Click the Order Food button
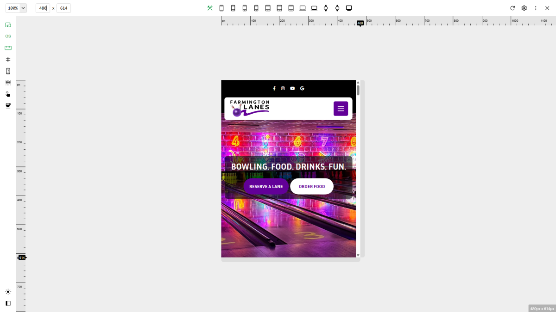 (312, 187)
